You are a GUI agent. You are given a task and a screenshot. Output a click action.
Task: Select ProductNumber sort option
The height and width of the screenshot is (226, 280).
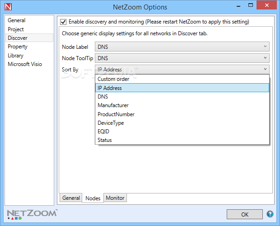[x=182, y=114]
